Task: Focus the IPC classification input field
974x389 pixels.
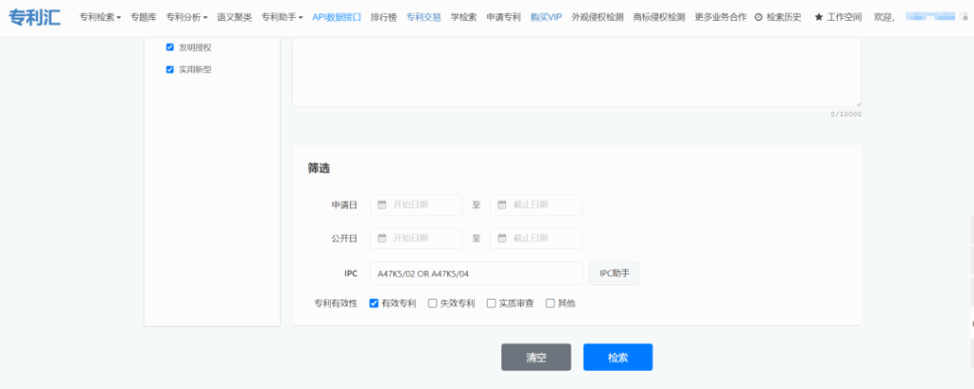Action: (476, 274)
